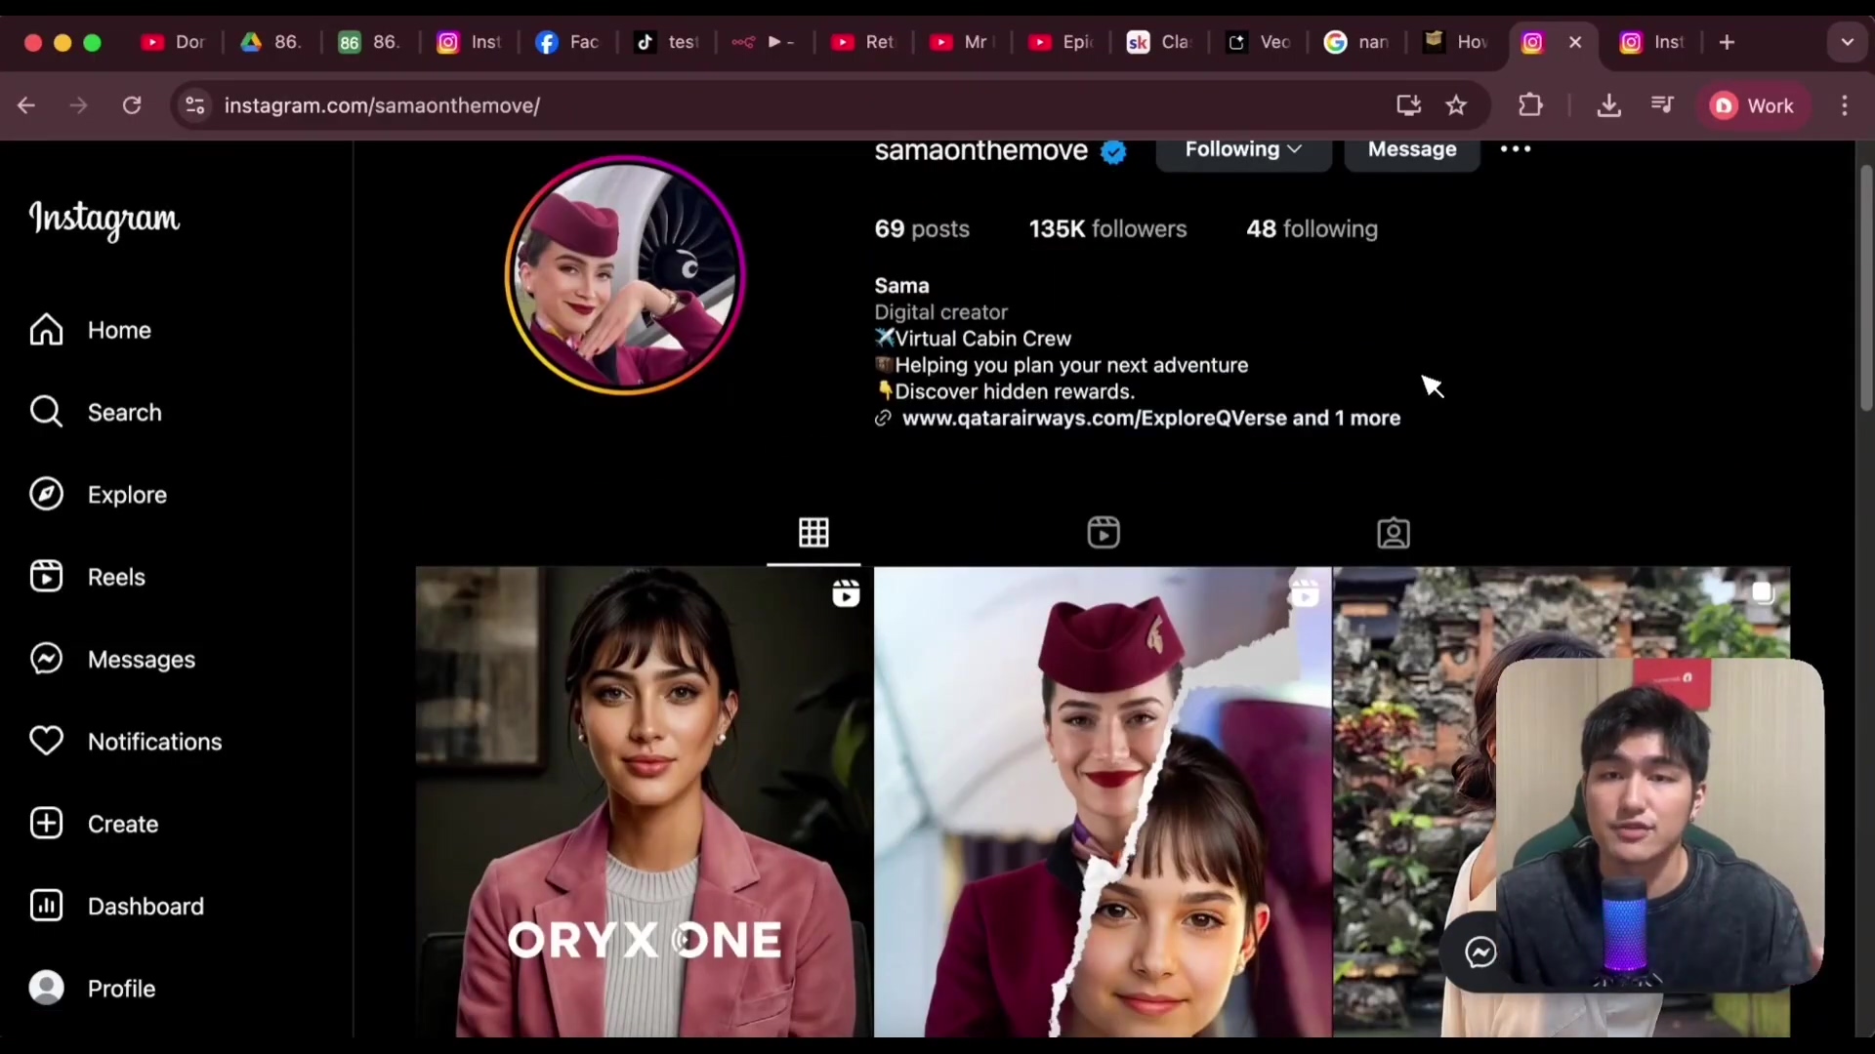Open the Create plus icon in the sidebar
1875x1054 pixels.
[x=46, y=824]
